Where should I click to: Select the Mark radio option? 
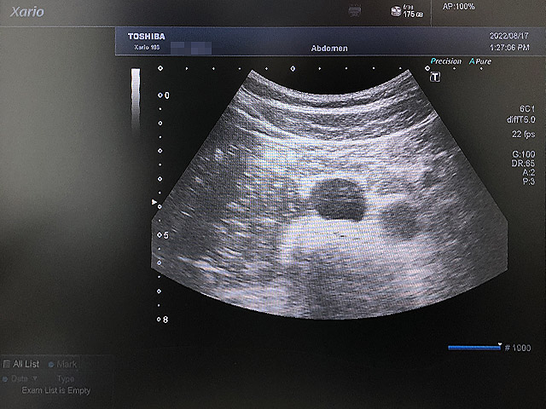[51, 365]
